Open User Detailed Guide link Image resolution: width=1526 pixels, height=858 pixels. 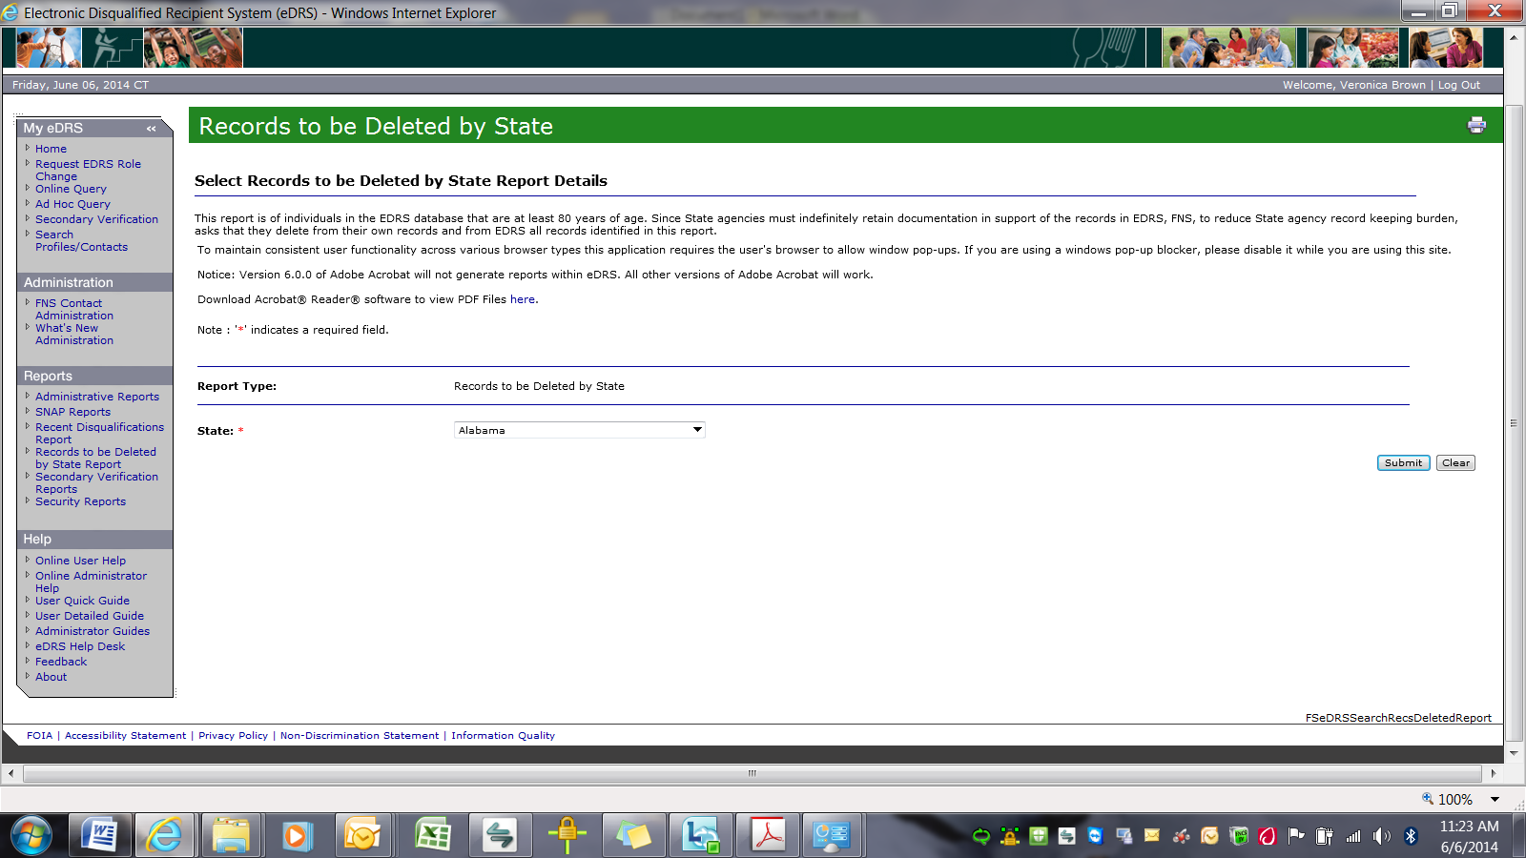click(x=90, y=616)
